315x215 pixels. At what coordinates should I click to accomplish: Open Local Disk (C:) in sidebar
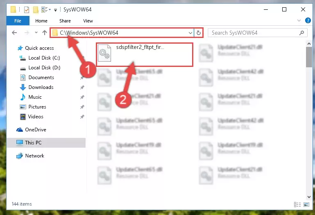[44, 58]
